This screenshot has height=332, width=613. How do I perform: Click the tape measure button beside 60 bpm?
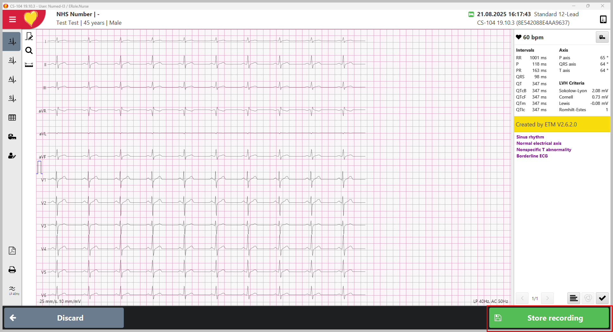pos(602,37)
